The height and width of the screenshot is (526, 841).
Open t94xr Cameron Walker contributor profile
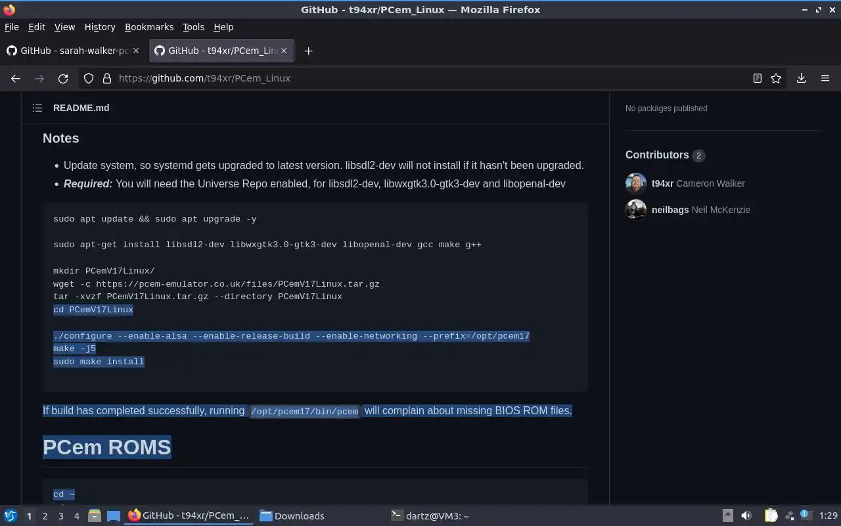698,183
